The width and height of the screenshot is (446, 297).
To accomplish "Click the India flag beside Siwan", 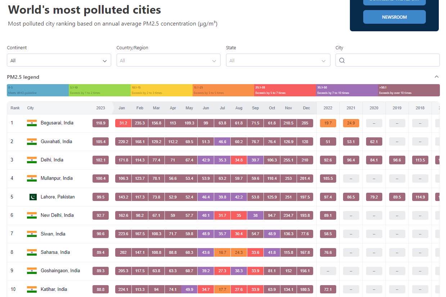I will (32, 234).
